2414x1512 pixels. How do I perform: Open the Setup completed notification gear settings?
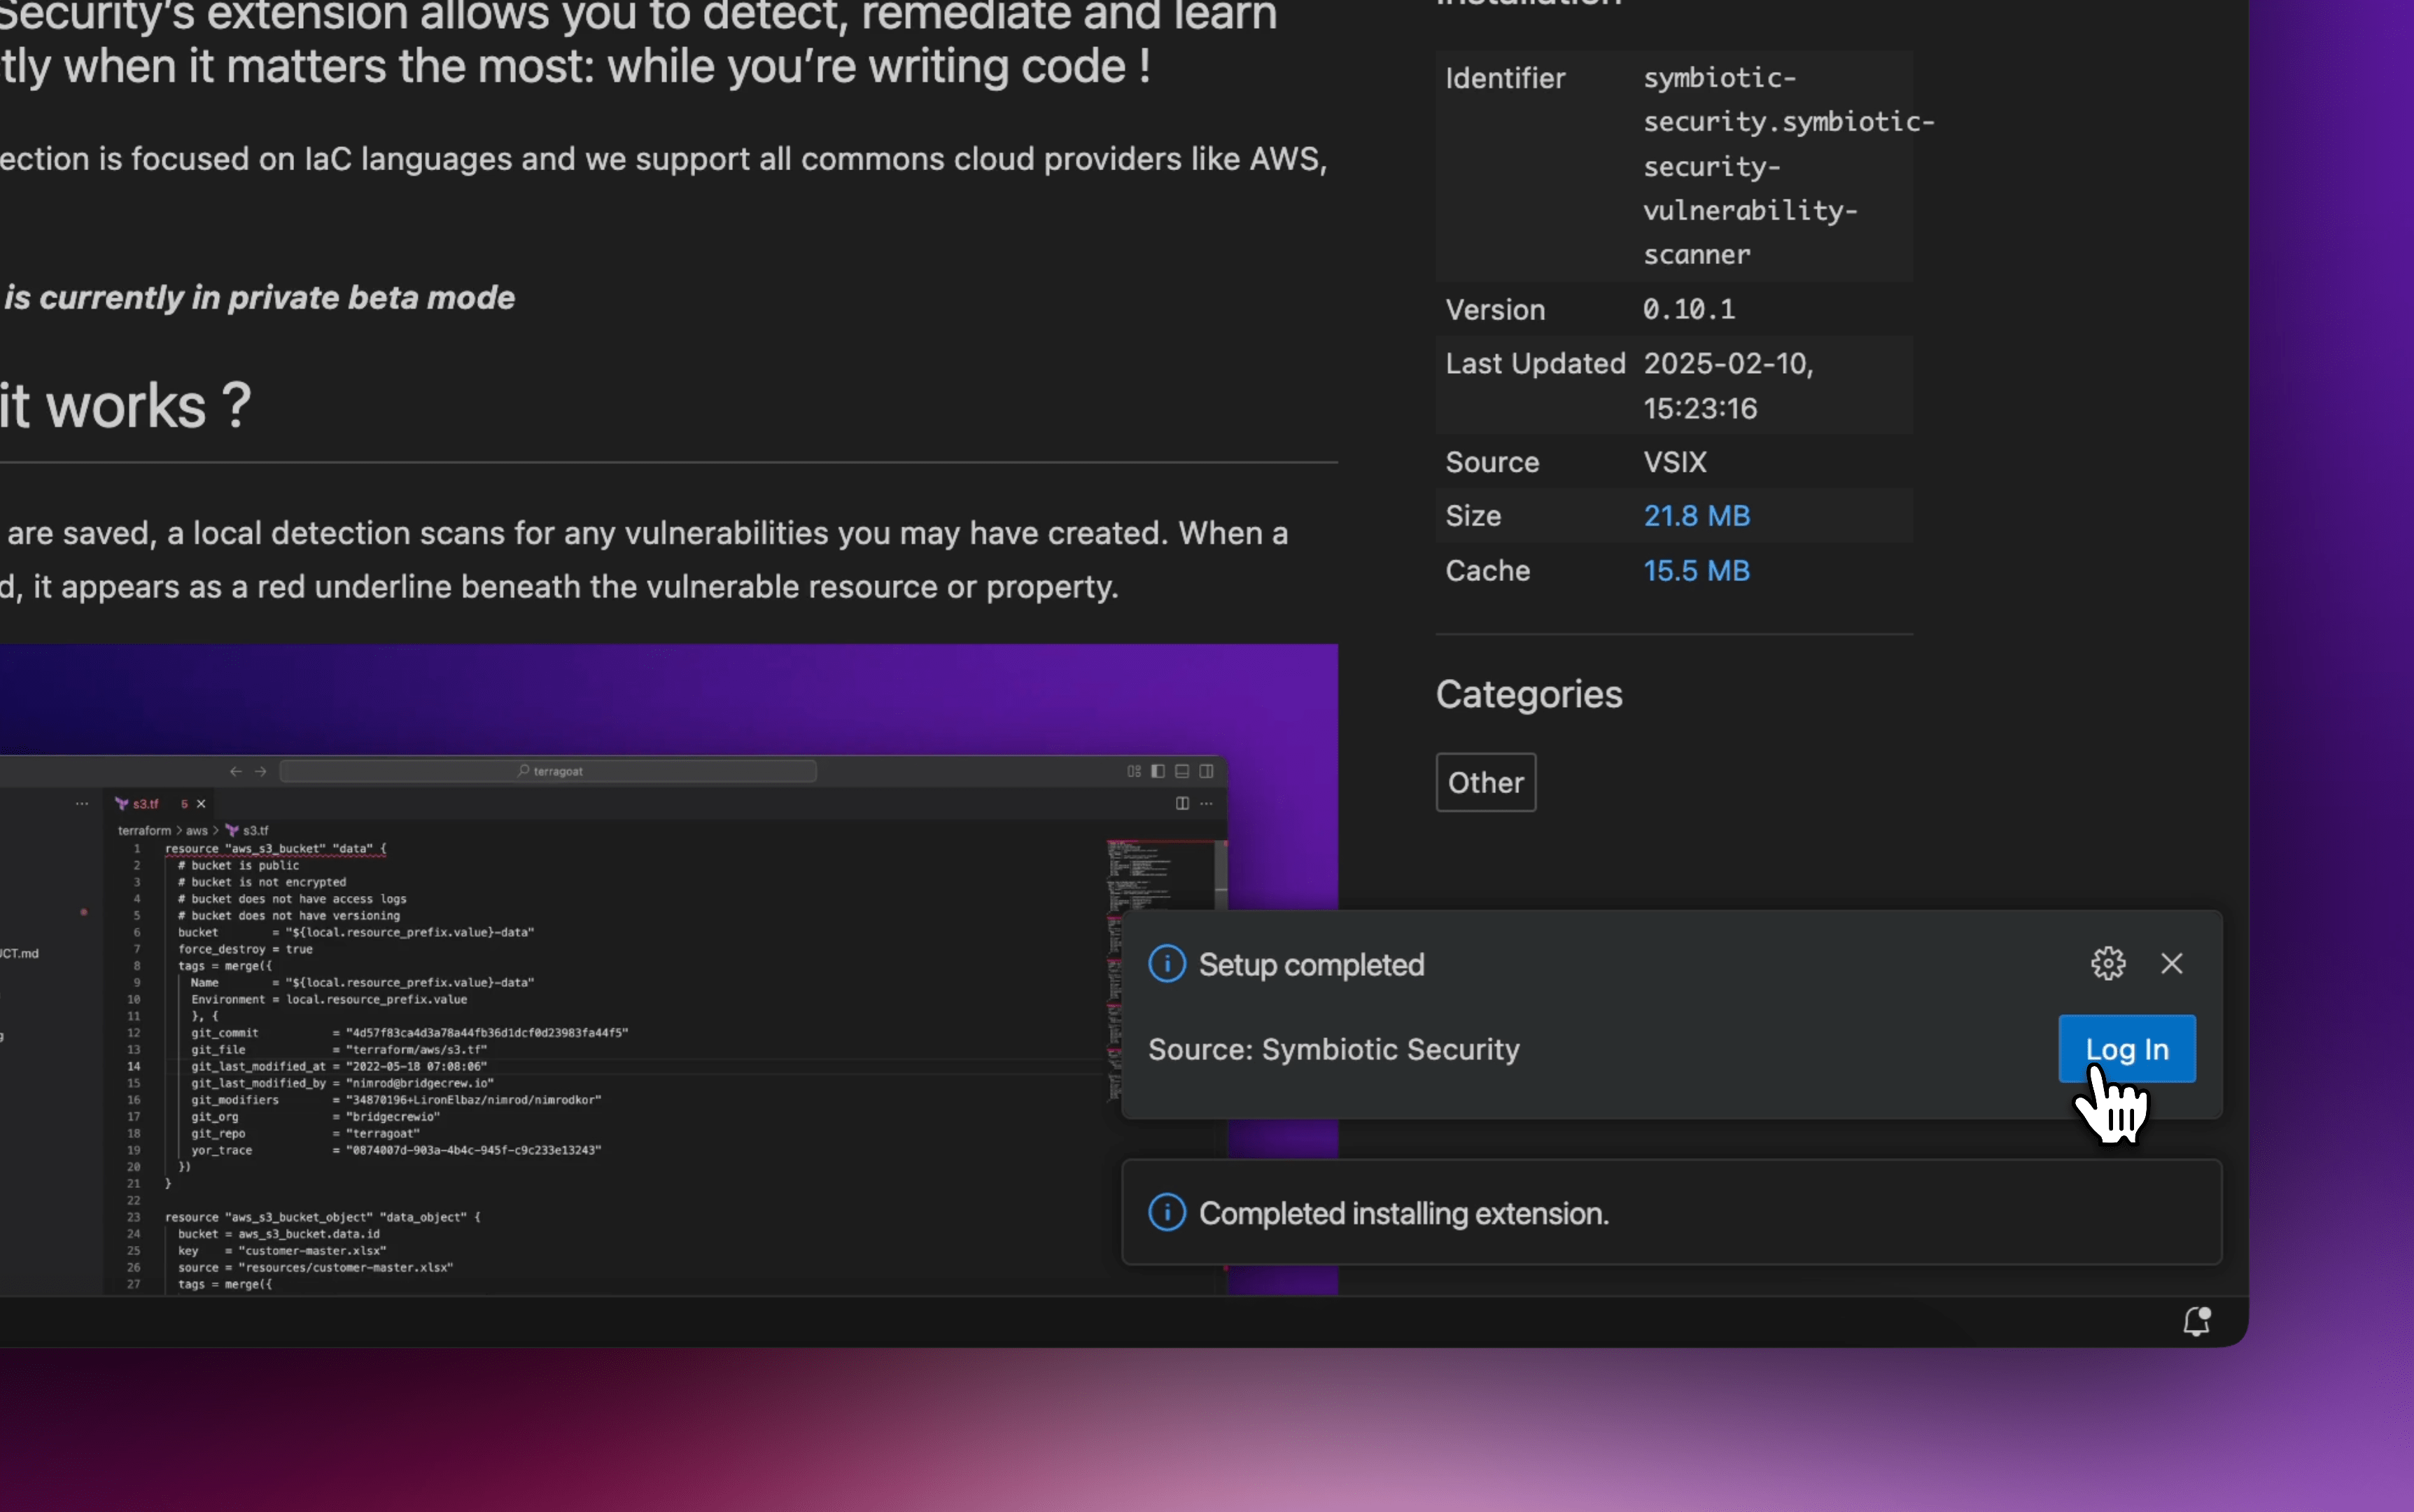pyautogui.click(x=2108, y=963)
